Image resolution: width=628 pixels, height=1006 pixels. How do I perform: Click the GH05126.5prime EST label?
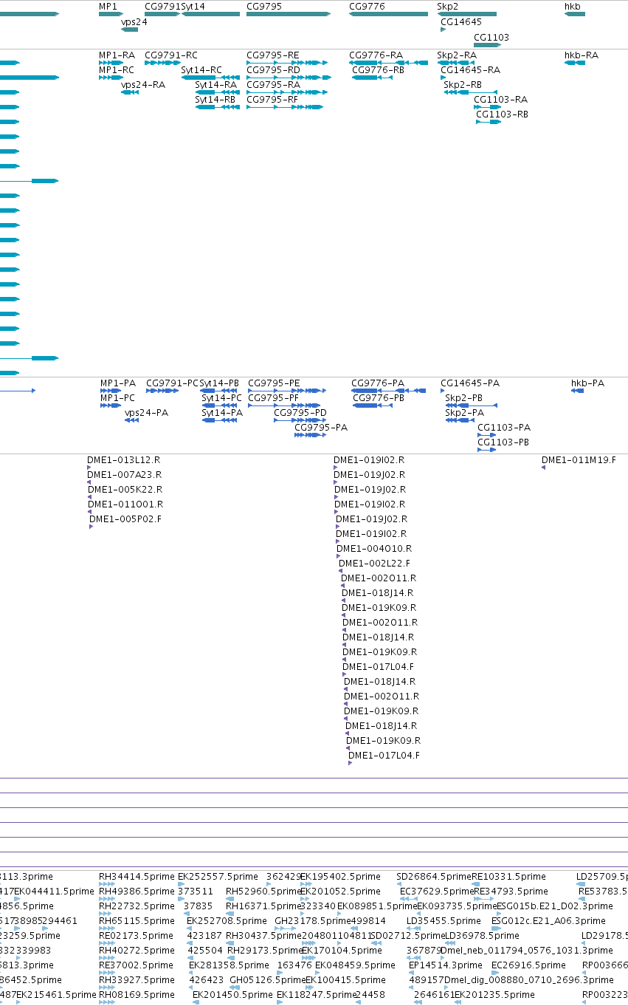[267, 979]
